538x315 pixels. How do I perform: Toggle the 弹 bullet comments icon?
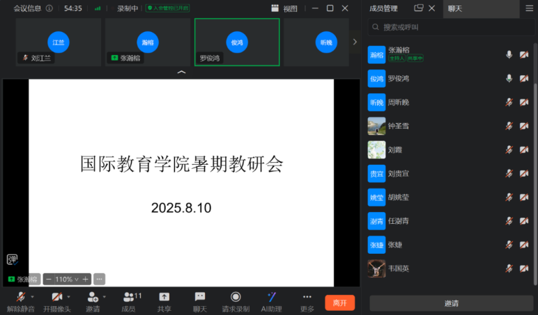[x=12, y=259]
